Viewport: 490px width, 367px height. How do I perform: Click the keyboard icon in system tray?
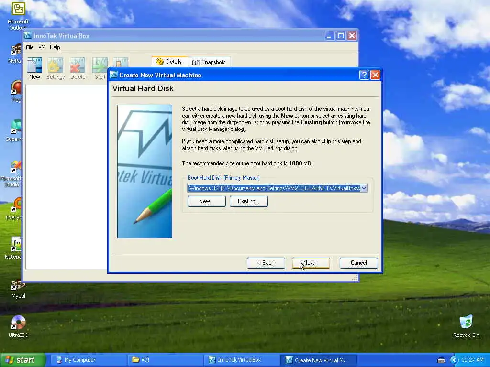[441, 360]
